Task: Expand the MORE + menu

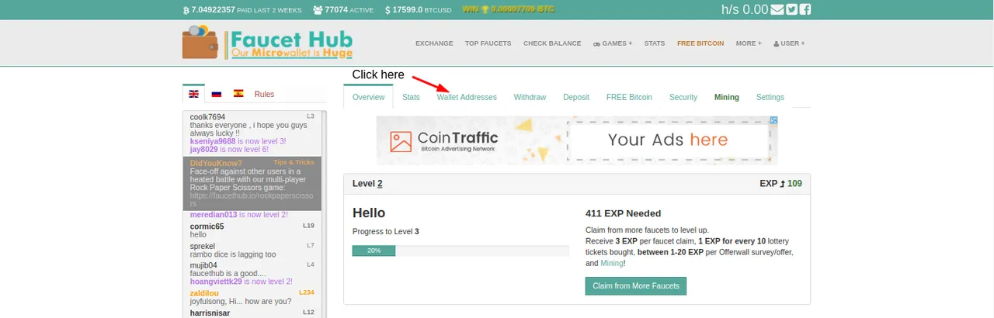Action: click(x=749, y=43)
